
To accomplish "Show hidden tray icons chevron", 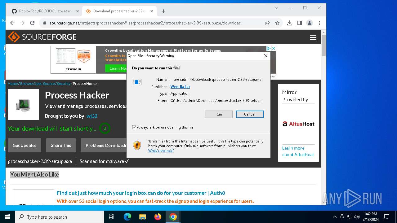I will click(x=334, y=217).
